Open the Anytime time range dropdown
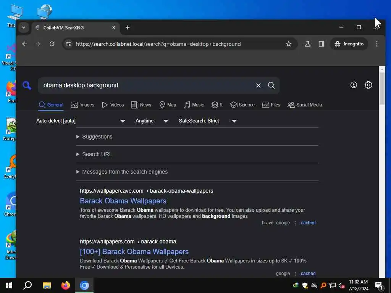Screen dimensions: 391x293 152,121
